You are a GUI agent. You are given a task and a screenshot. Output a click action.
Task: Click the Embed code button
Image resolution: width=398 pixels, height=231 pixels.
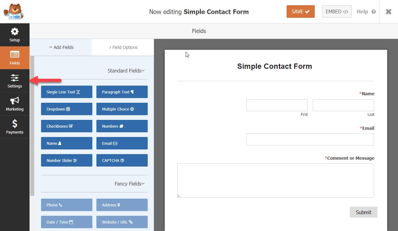coord(337,12)
